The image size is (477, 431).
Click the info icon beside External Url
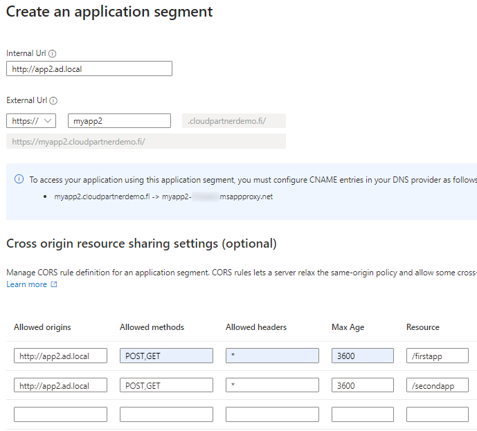54,100
